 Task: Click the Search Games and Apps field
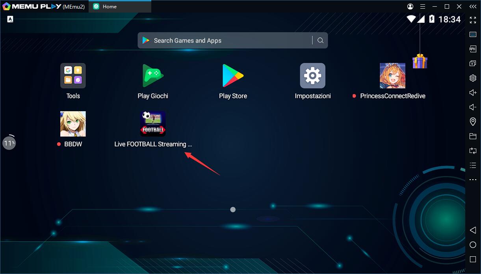(x=221, y=40)
